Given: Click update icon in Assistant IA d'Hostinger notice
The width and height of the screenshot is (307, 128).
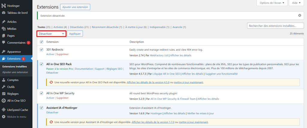Looking at the screenshot, I should [x=51, y=122].
